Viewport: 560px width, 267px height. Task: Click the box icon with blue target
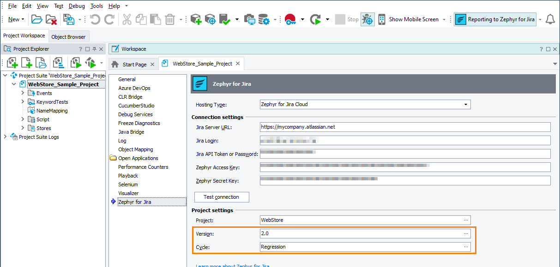(x=210, y=19)
